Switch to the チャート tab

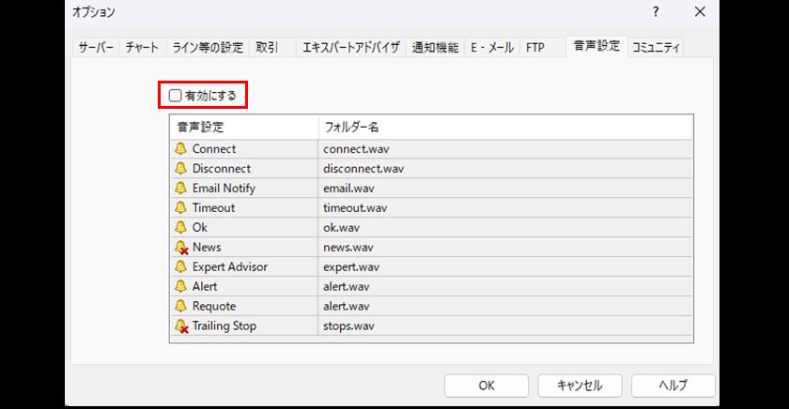143,48
